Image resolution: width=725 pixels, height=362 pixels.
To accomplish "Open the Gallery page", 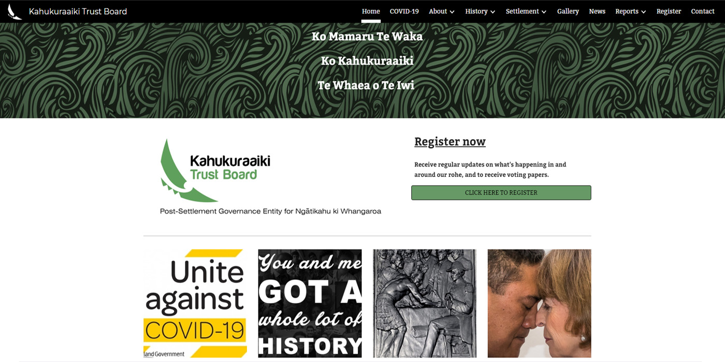I will click(568, 11).
